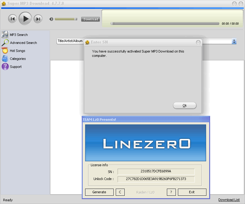245x204 pixels.
Task: Open the Download List link
Action: click(x=229, y=200)
